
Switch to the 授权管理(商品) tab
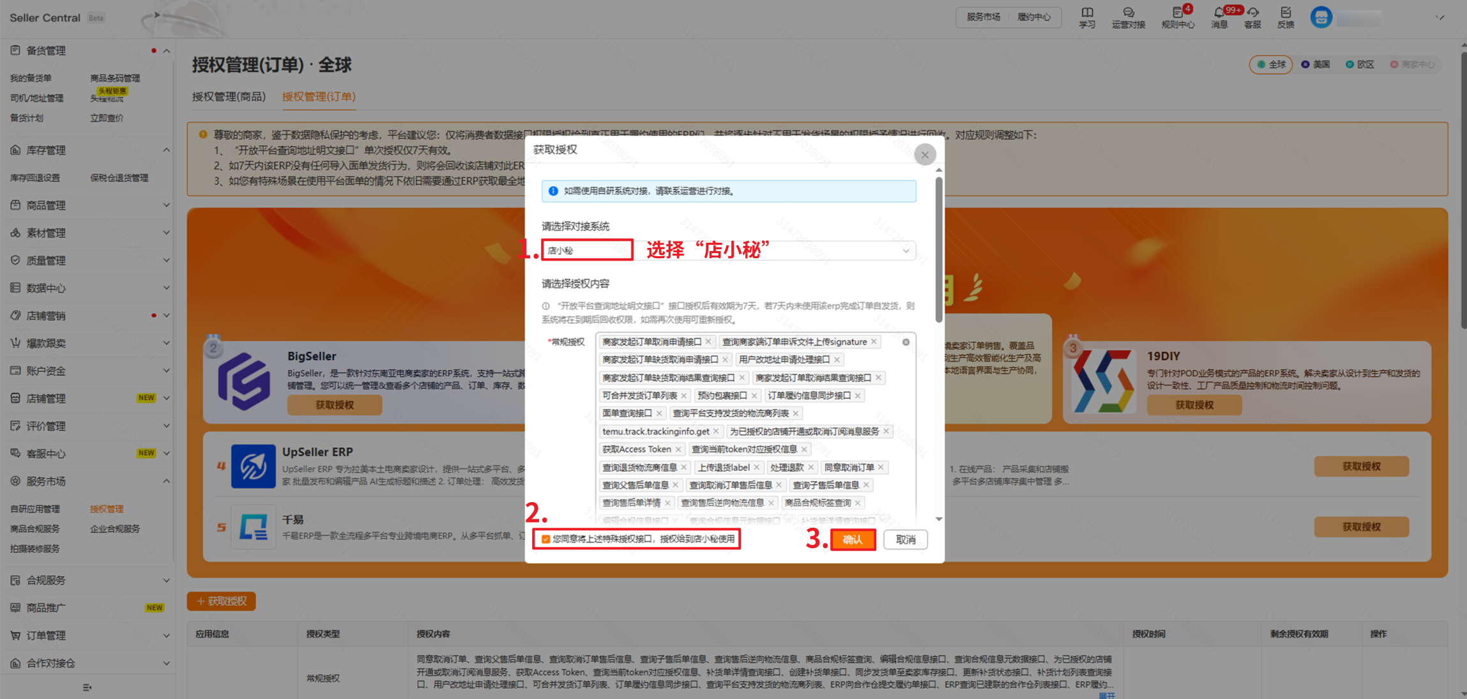(x=229, y=96)
